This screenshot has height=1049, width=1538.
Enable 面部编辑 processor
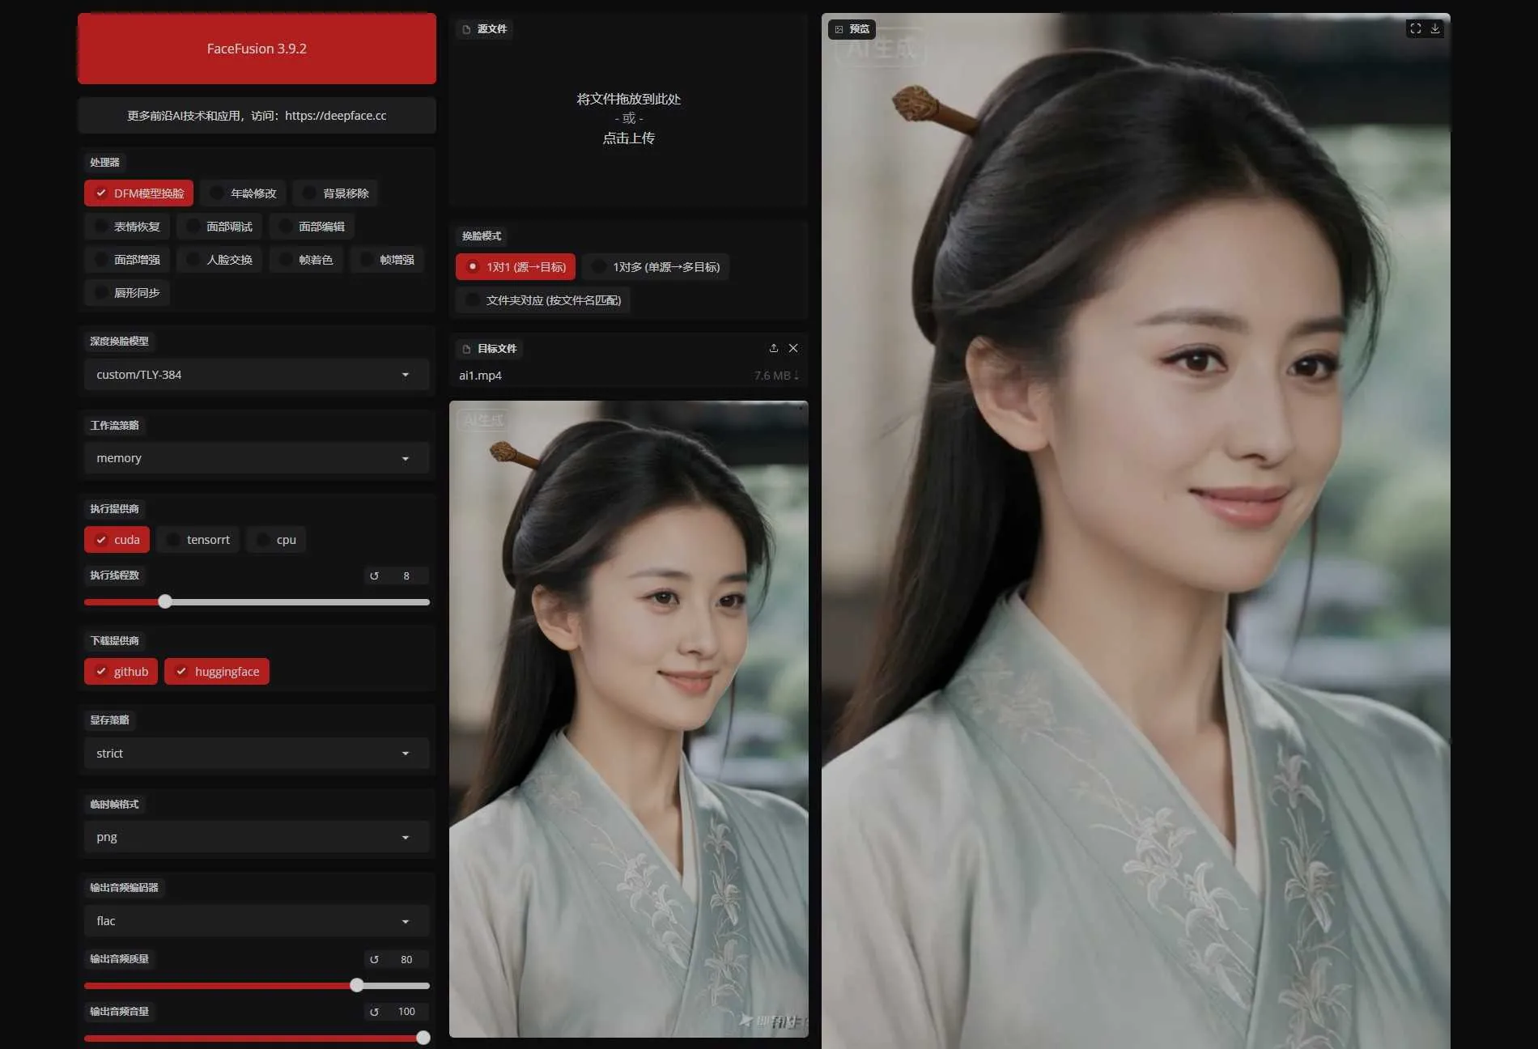312,227
